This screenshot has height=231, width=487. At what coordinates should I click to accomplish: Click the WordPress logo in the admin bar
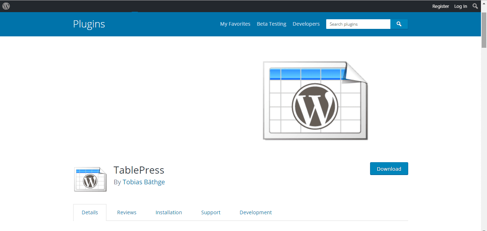[x=6, y=6]
